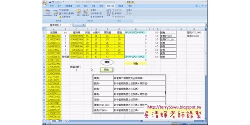The width and height of the screenshot is (250, 125).
Task: Click the Record Macro icon
Action: (x=60, y=10)
